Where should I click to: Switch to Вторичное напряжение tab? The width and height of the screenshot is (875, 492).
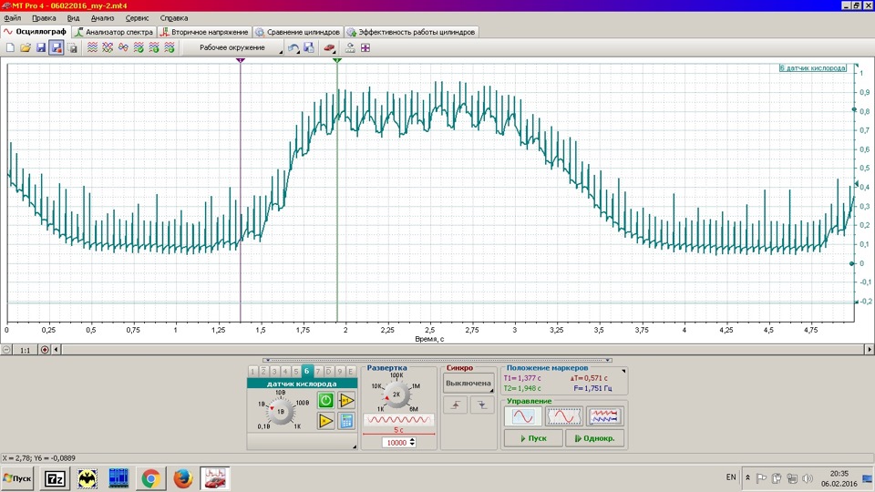tap(204, 32)
